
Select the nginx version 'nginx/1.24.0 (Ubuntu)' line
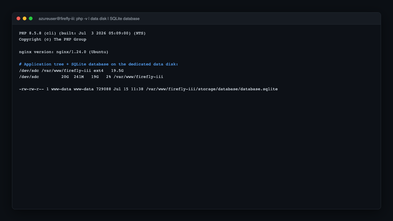pos(64,52)
